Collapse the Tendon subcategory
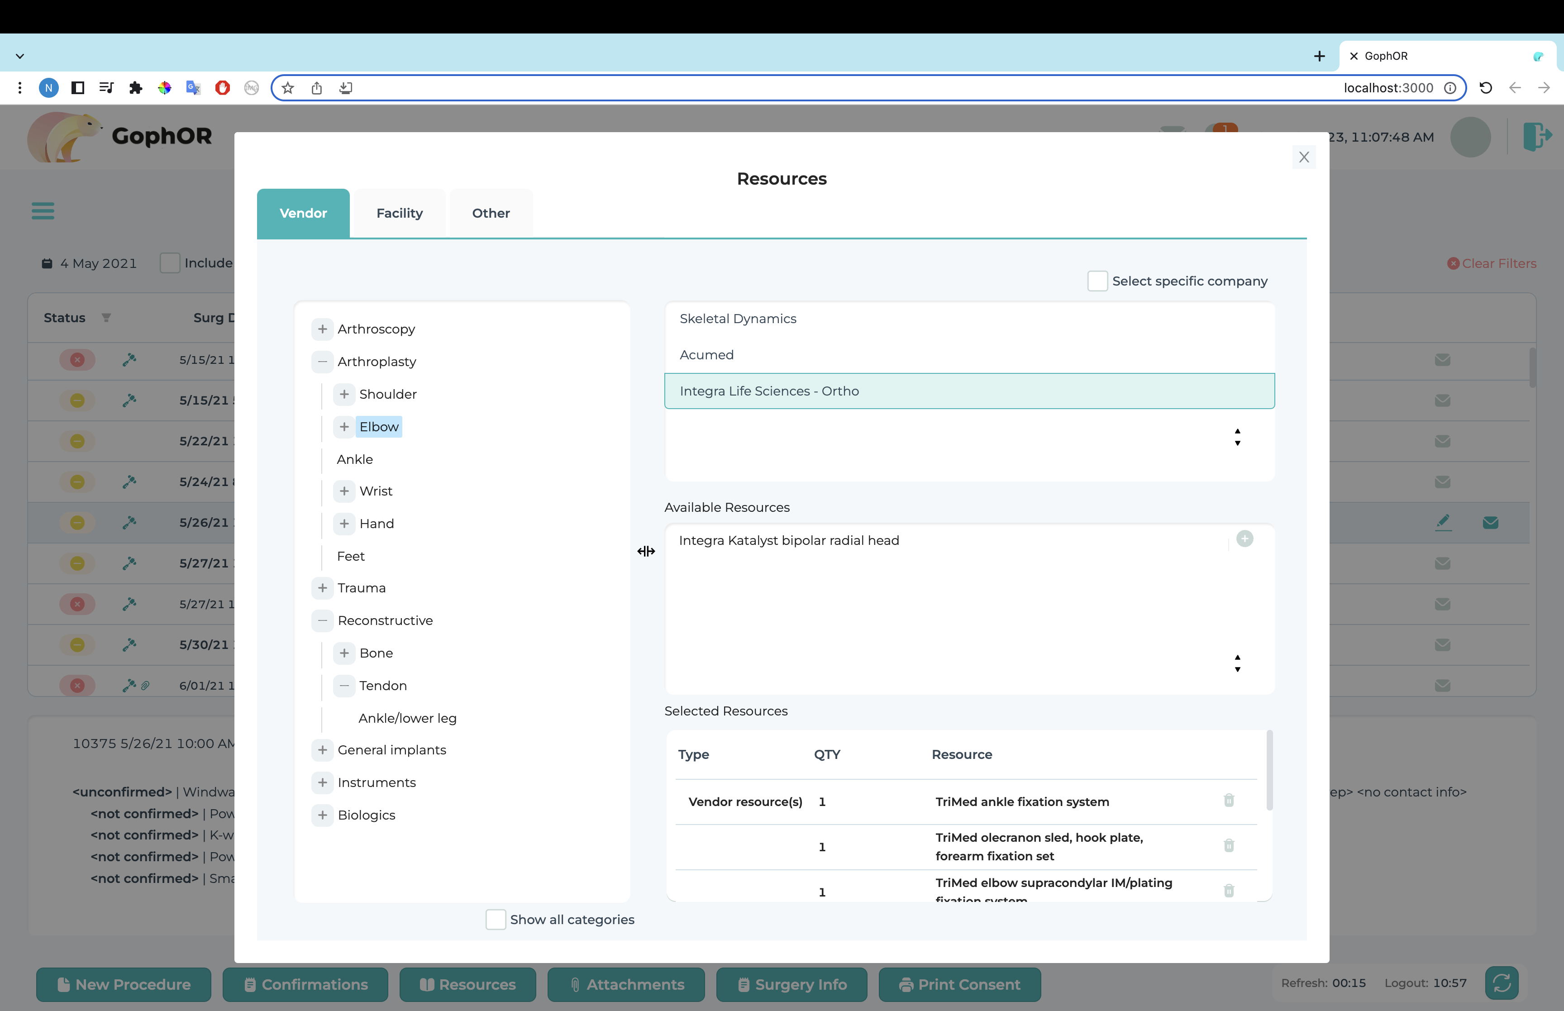1564x1011 pixels. point(344,685)
